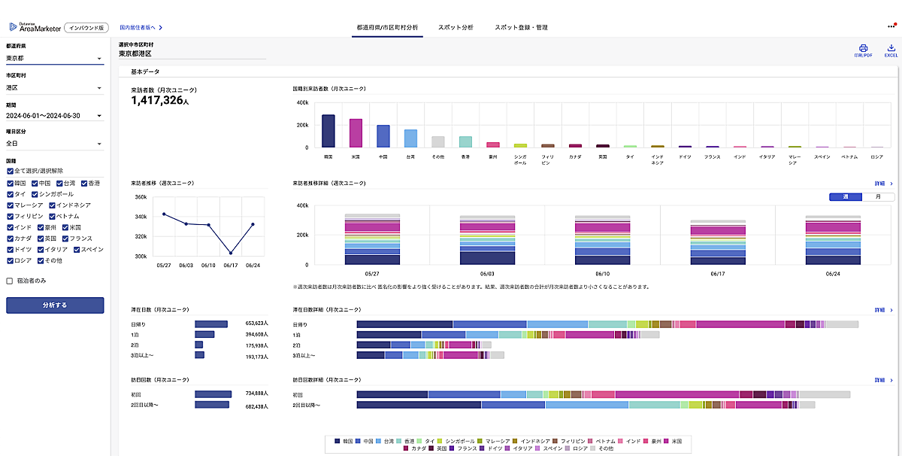The width and height of the screenshot is (902, 474).
Task: Expand the 期間 date range dropdown
Action: coord(54,116)
